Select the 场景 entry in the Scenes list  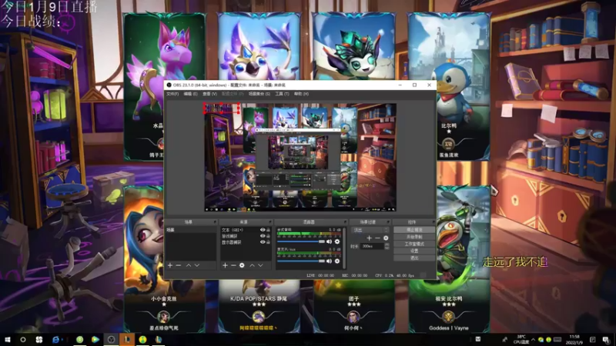click(x=191, y=230)
